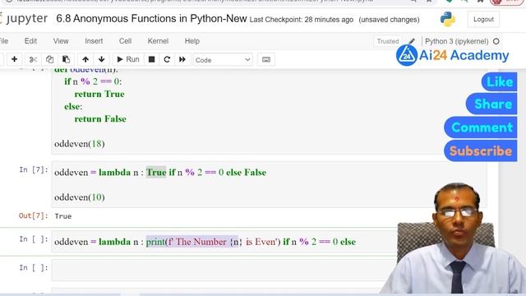526x296 pixels.
Task: Click the Last Checkpoint text
Action: (302, 20)
